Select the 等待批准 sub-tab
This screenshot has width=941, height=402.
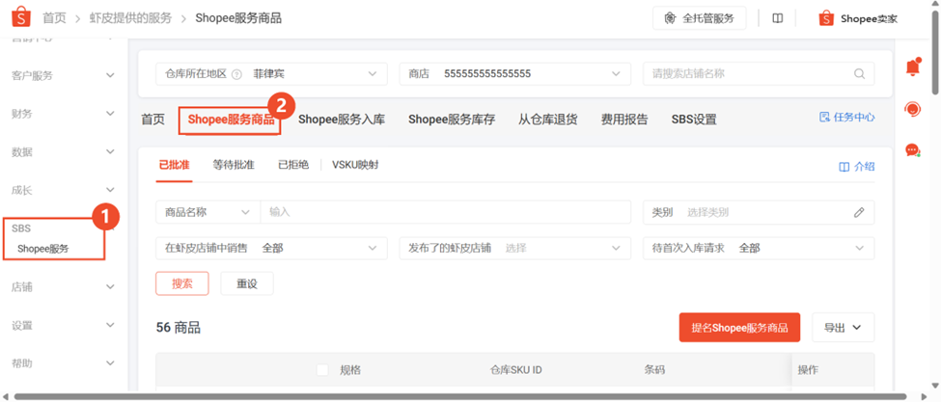coord(233,165)
